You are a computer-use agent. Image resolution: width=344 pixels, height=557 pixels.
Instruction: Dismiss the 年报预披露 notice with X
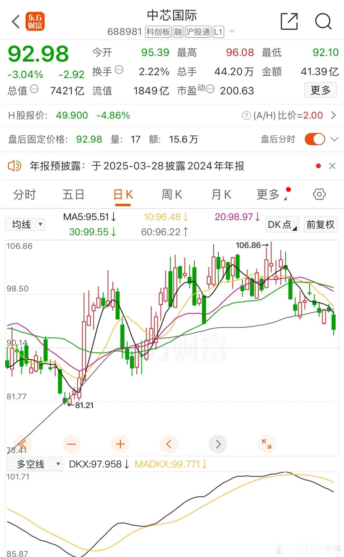coord(332,166)
